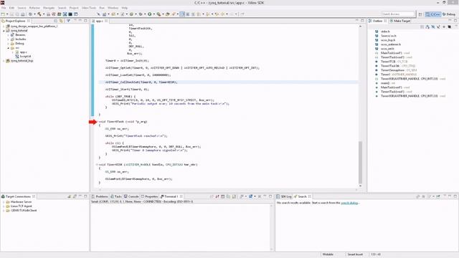Toggle Hide Static Members in Outline toolbar

point(438,27)
